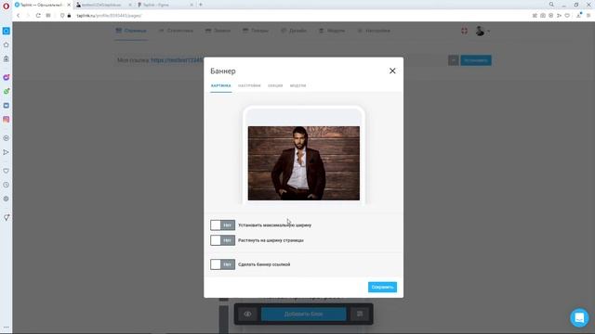595x334 pixels.
Task: Click the list icon beside Добавить блок
Action: [x=360, y=314]
